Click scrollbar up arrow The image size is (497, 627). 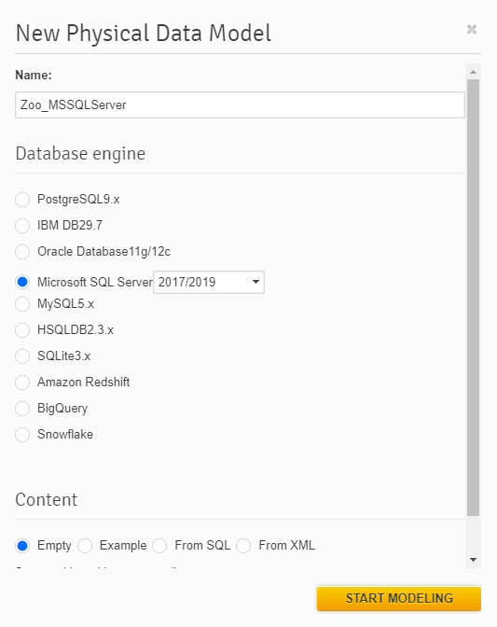473,72
